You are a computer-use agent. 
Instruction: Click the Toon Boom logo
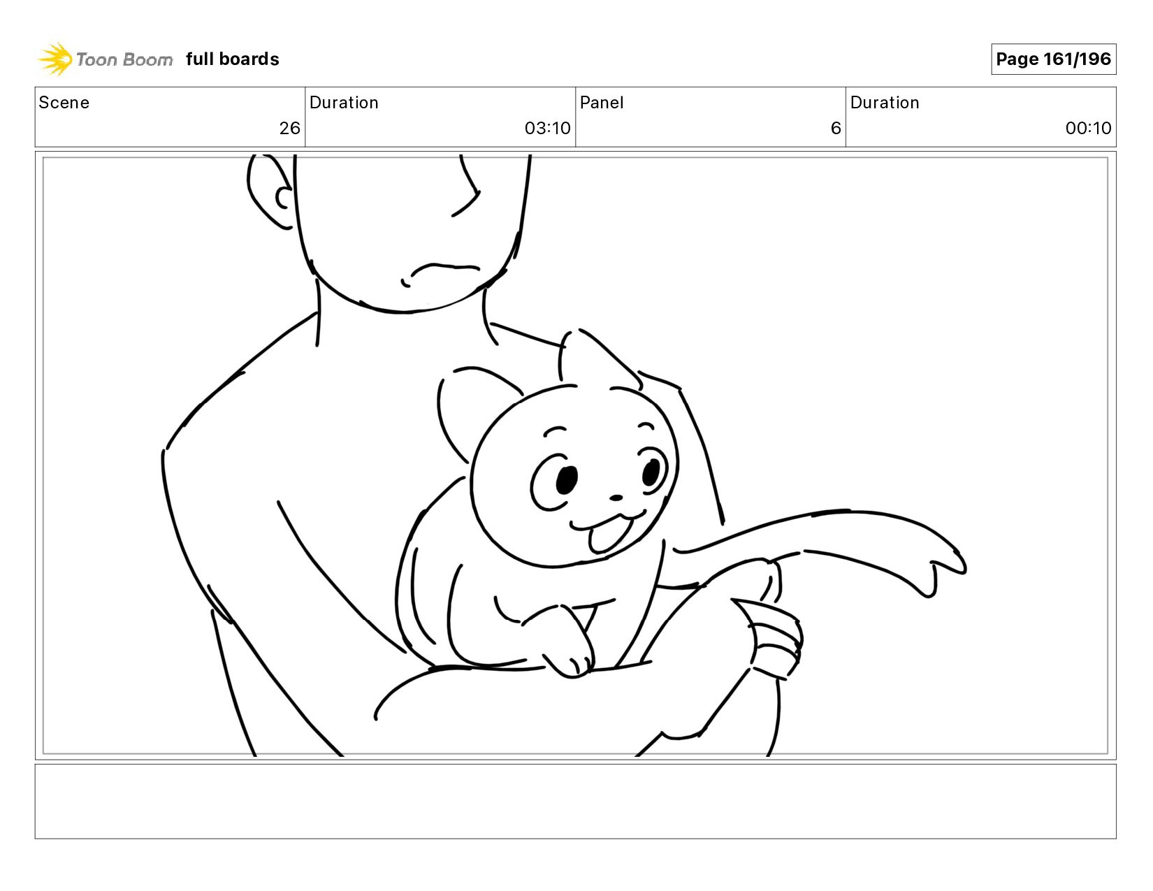click(105, 59)
